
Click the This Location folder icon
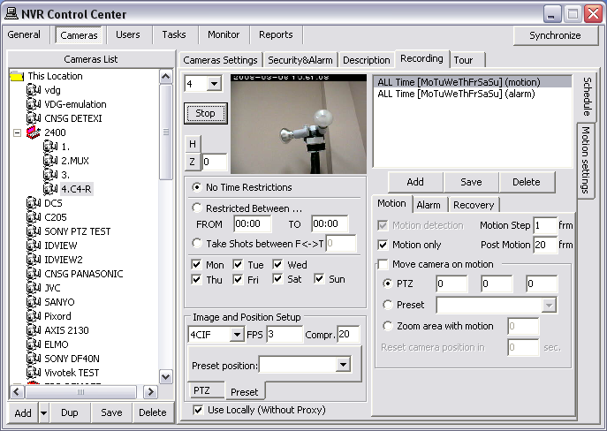point(17,76)
